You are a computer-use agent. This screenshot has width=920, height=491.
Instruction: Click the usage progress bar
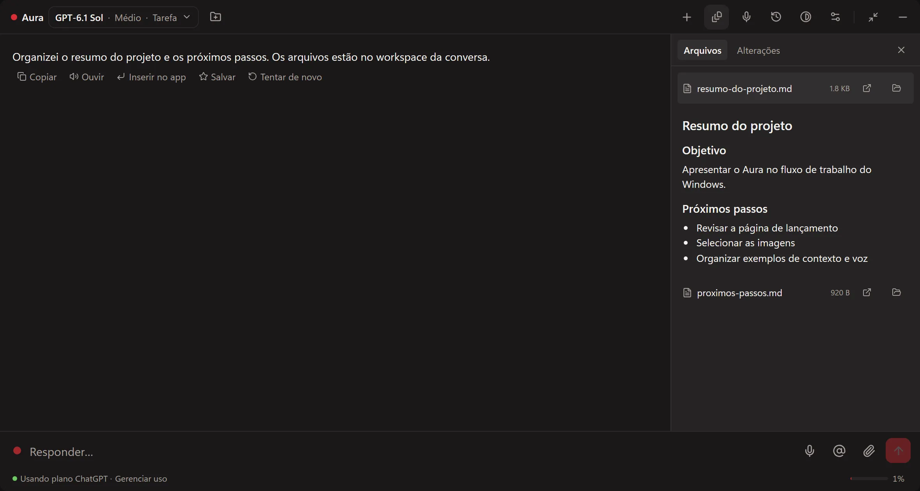click(869, 478)
